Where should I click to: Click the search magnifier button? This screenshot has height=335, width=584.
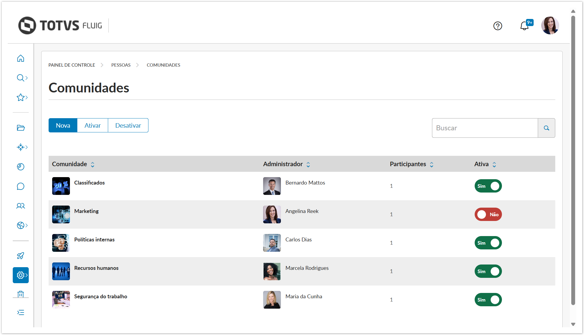546,128
